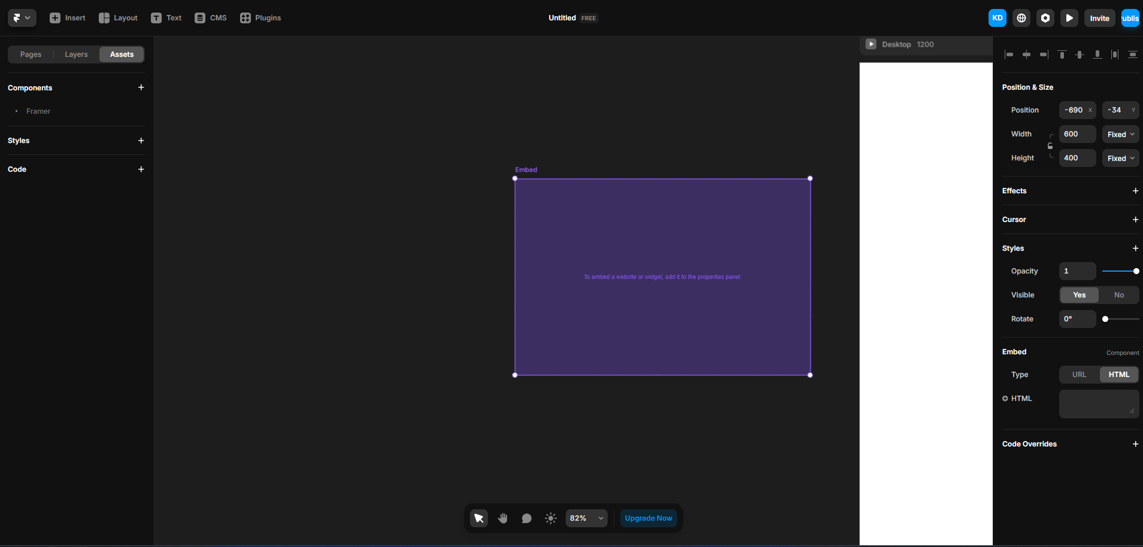Viewport: 1143px width, 547px height.
Task: Select the hand pan tool
Action: click(x=502, y=518)
